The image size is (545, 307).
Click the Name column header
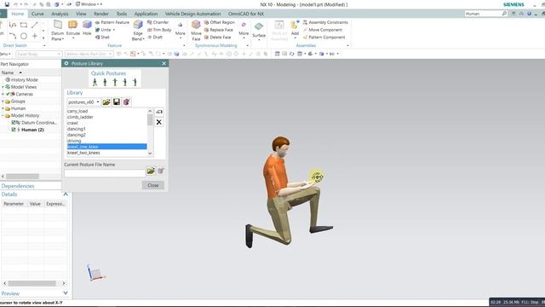coord(8,72)
